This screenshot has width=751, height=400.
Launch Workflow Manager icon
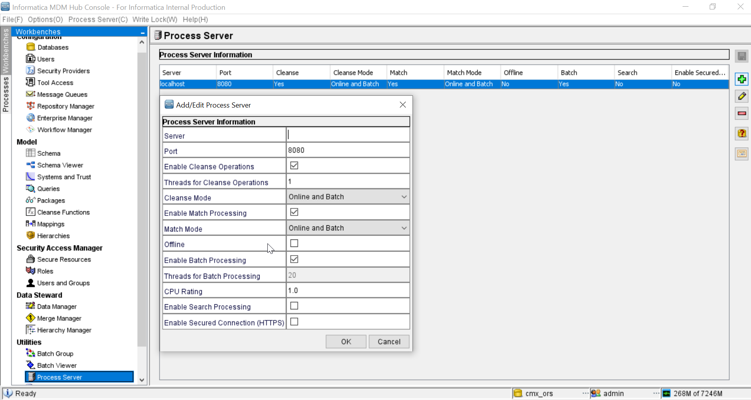[x=31, y=130]
